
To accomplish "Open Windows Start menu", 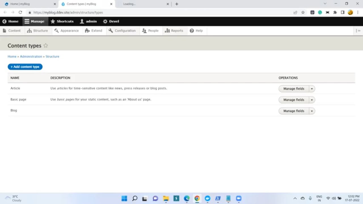I will pyautogui.click(x=124, y=198).
